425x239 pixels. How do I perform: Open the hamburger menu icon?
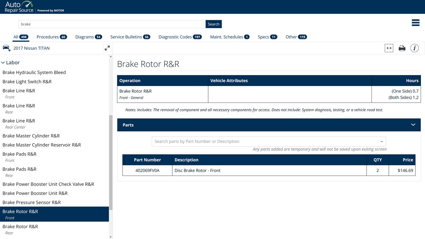415,23
